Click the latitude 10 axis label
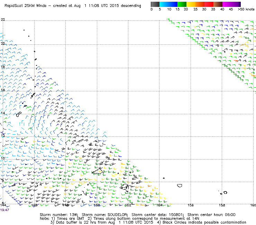The height and width of the screenshot is (225, 256). [x=3, y=158]
